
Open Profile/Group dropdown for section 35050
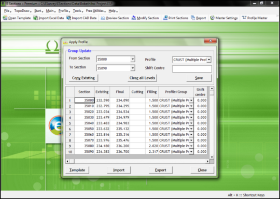[191, 129]
